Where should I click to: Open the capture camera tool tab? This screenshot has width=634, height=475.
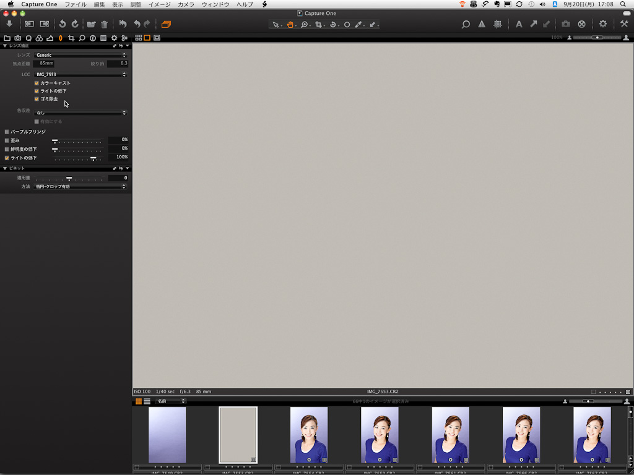click(x=18, y=38)
